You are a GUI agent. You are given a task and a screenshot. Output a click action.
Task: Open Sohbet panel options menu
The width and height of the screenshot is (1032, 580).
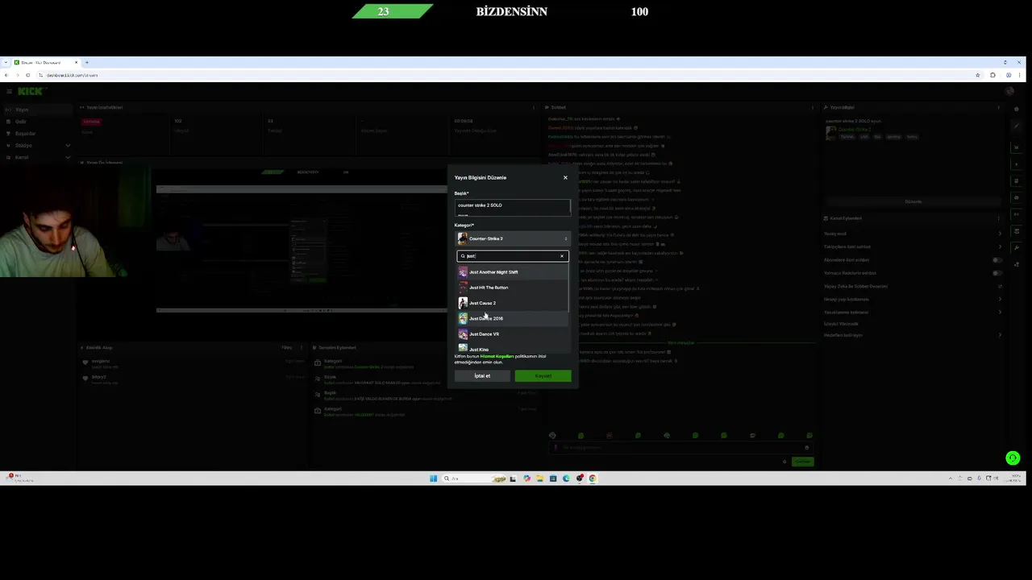point(812,107)
